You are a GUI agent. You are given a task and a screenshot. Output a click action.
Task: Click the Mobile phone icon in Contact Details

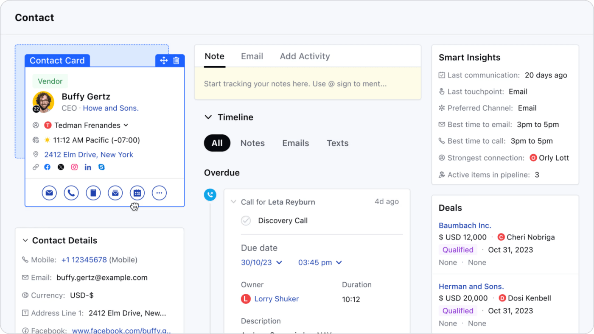(x=25, y=260)
